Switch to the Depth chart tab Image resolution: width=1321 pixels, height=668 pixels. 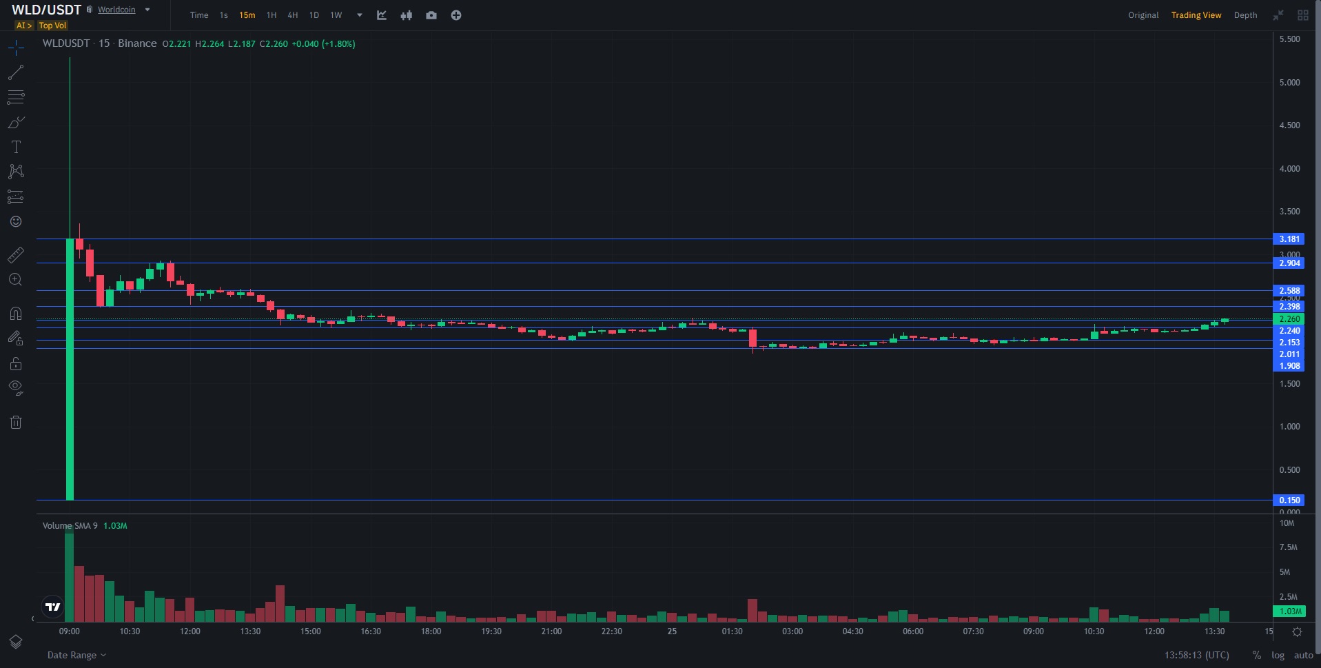pos(1245,15)
